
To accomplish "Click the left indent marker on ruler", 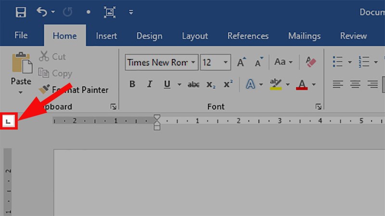I will 157,127.
